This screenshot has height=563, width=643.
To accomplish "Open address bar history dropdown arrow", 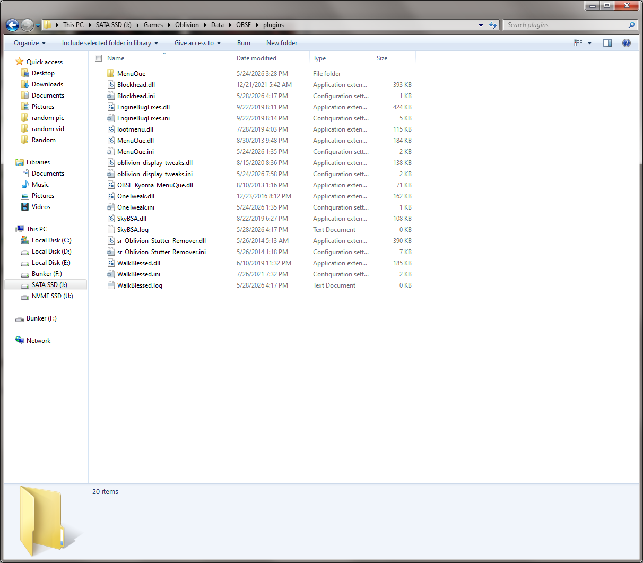I will click(481, 25).
